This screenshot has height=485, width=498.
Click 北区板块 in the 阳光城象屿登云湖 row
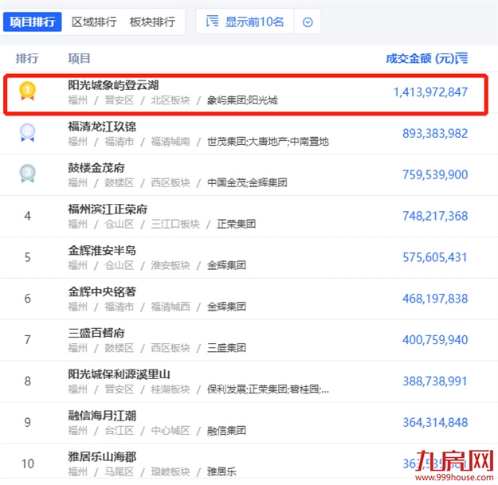[x=171, y=100]
